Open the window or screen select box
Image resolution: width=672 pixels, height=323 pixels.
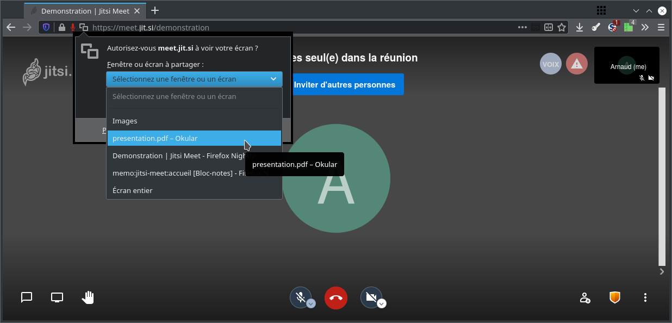[x=194, y=79]
